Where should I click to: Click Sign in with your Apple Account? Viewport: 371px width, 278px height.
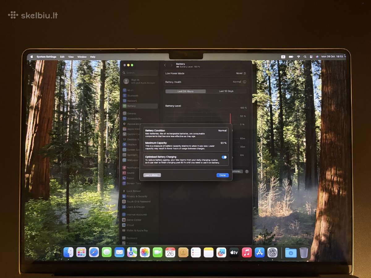coord(140,81)
